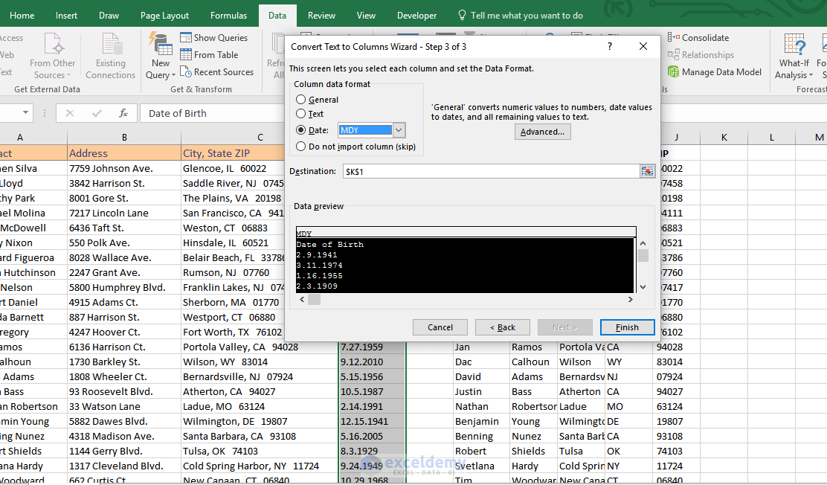Open the Name Box dropdown arrow
This screenshot has width=827, height=485.
(24, 113)
